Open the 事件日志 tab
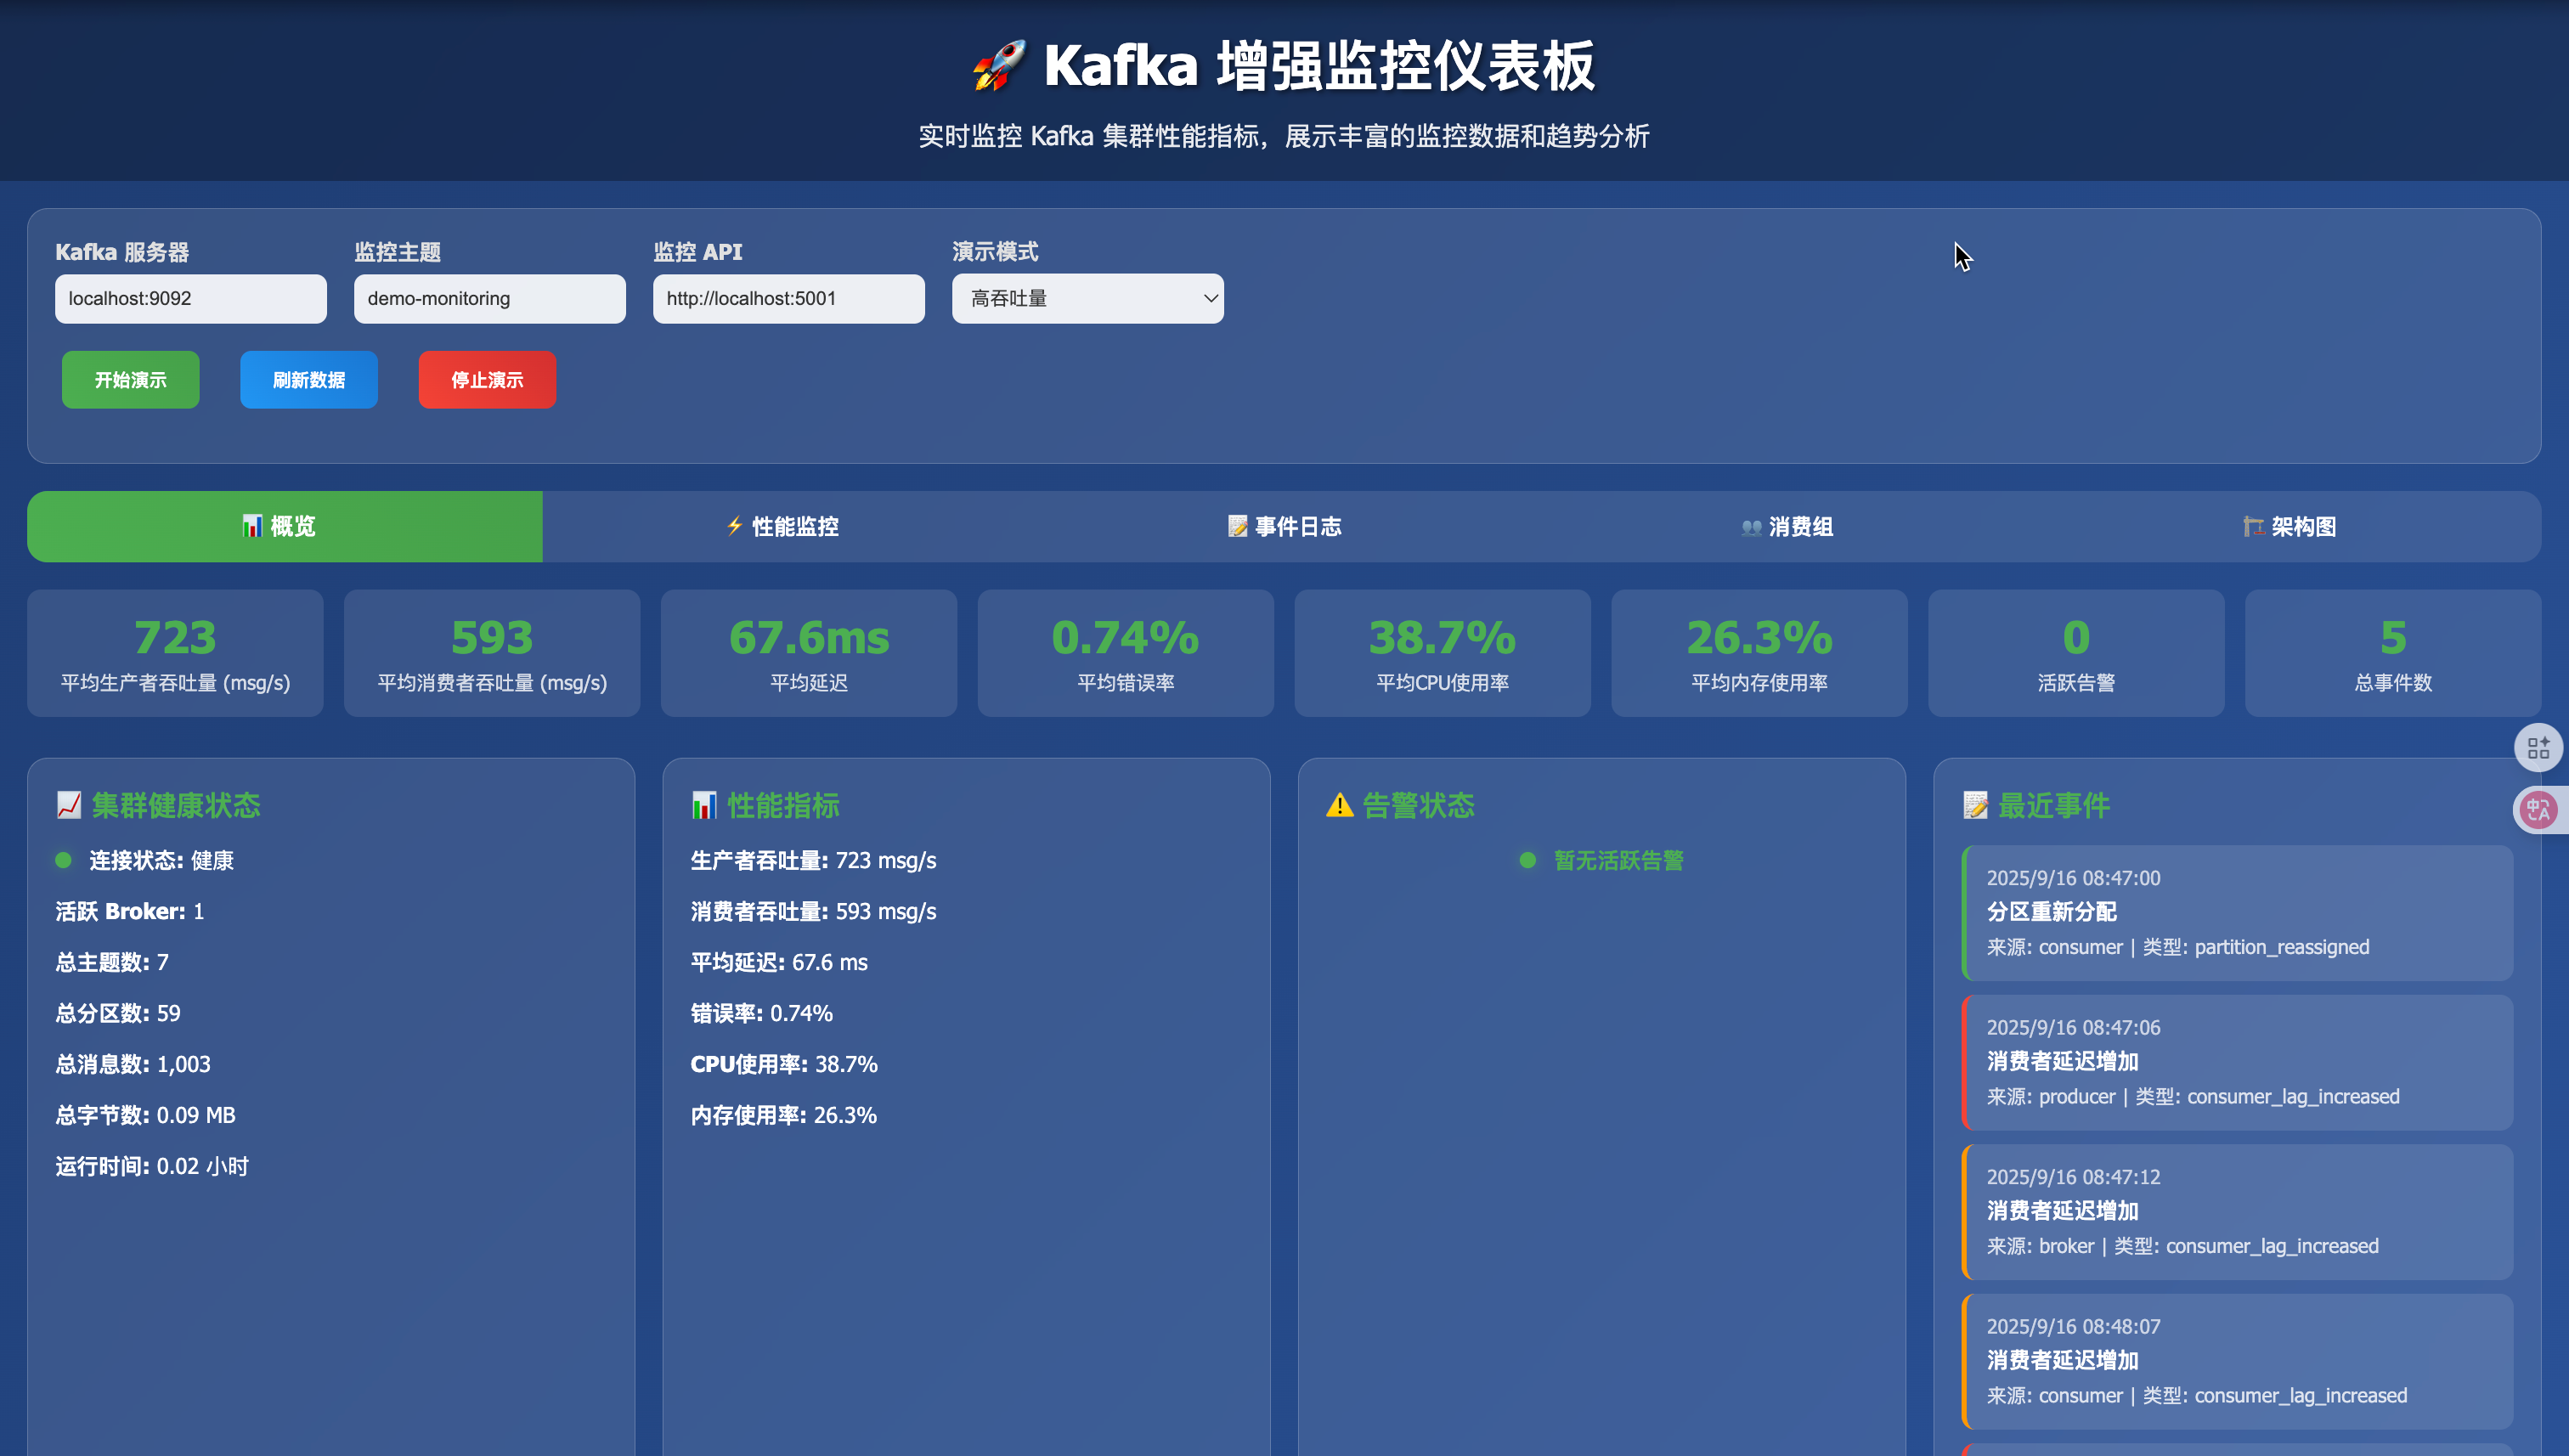 (x=1285, y=526)
